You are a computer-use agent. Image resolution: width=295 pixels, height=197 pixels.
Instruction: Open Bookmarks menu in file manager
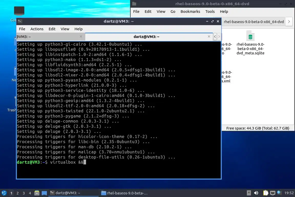190,12
